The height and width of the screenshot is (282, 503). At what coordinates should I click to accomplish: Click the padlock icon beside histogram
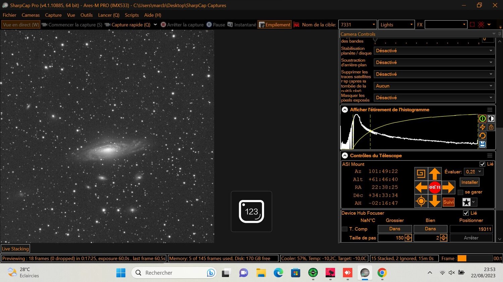(x=491, y=127)
